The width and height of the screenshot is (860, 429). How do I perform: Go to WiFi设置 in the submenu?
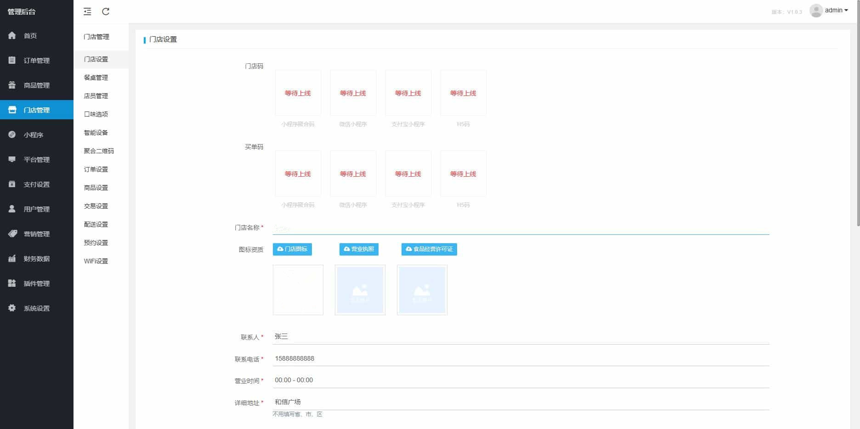pos(96,261)
